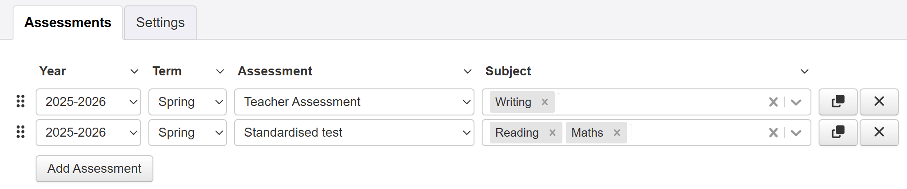Image resolution: width=907 pixels, height=189 pixels.
Task: Click the drag handle of the Standardised test row
Action: click(20, 132)
